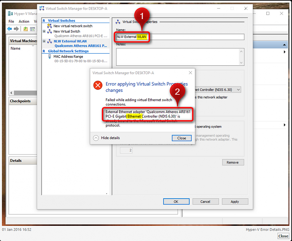Click the virtual switch Name input field

point(180,37)
